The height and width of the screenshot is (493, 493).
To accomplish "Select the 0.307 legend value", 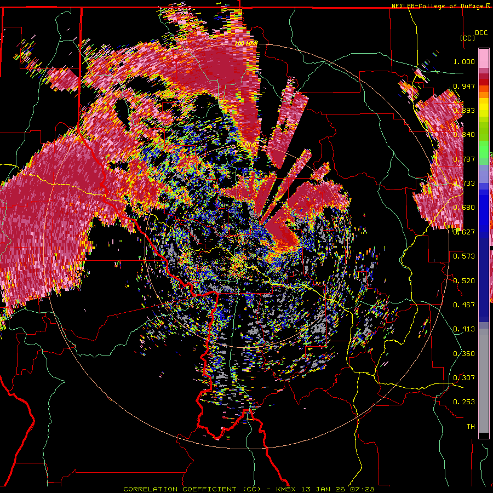I will 464,377.
